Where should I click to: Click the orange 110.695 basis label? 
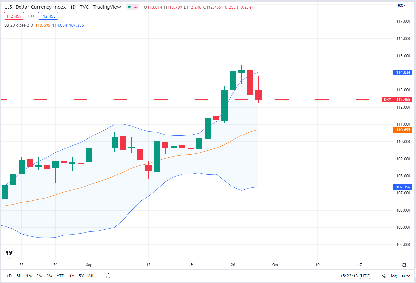pos(403,130)
